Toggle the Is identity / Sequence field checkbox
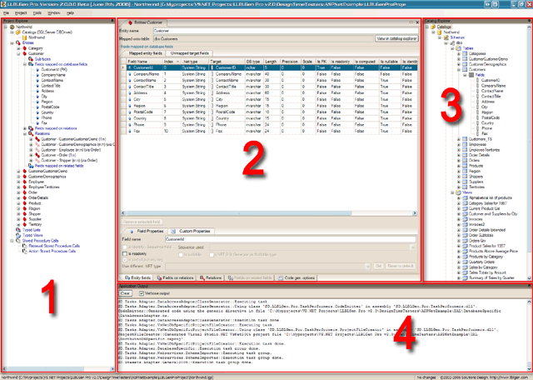This screenshot has height=380, width=533. pyautogui.click(x=124, y=247)
